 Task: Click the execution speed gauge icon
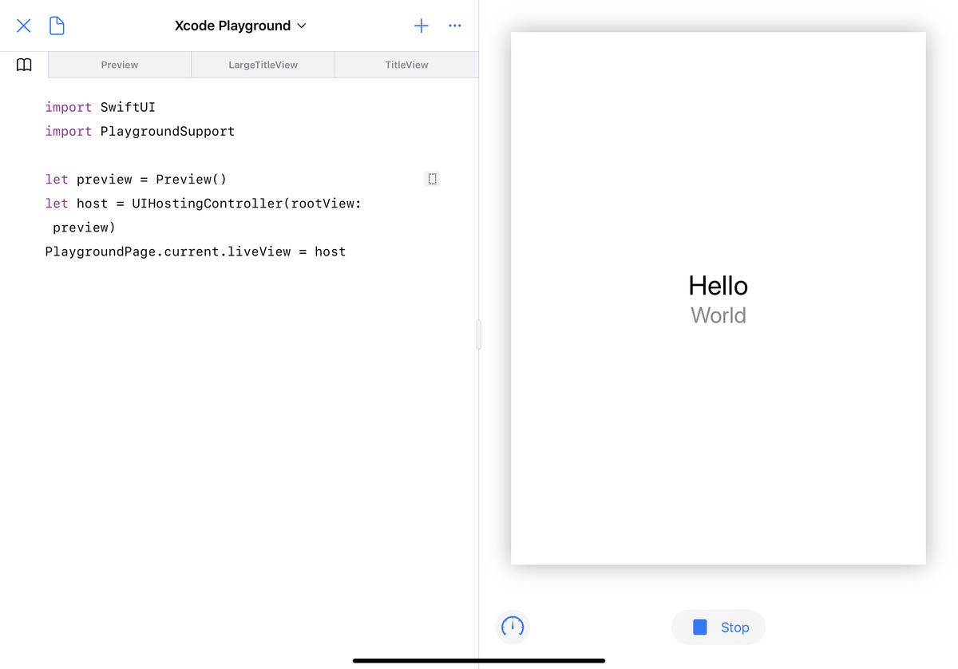tap(513, 627)
